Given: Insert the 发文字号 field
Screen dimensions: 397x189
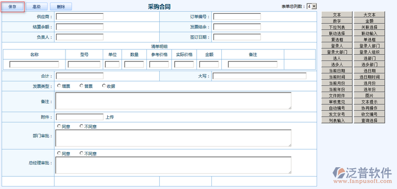Looking at the screenshot, I should [x=337, y=114].
